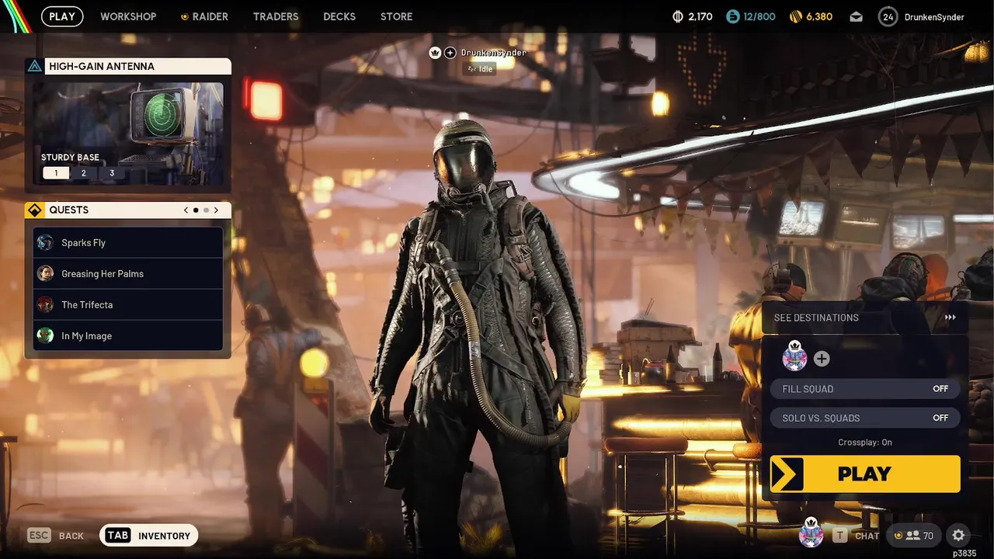This screenshot has height=559, width=994.
Task: Click the level 24 player badge
Action: (888, 16)
